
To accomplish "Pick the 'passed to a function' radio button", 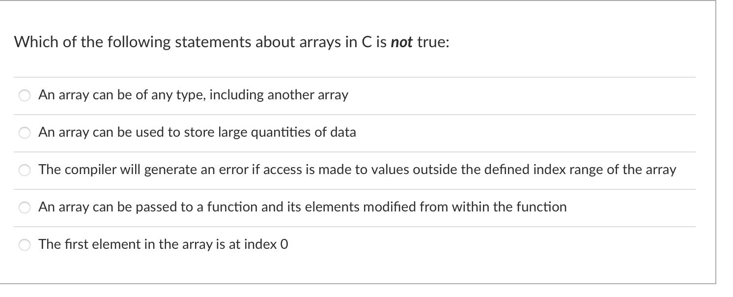I will pos(25,208).
